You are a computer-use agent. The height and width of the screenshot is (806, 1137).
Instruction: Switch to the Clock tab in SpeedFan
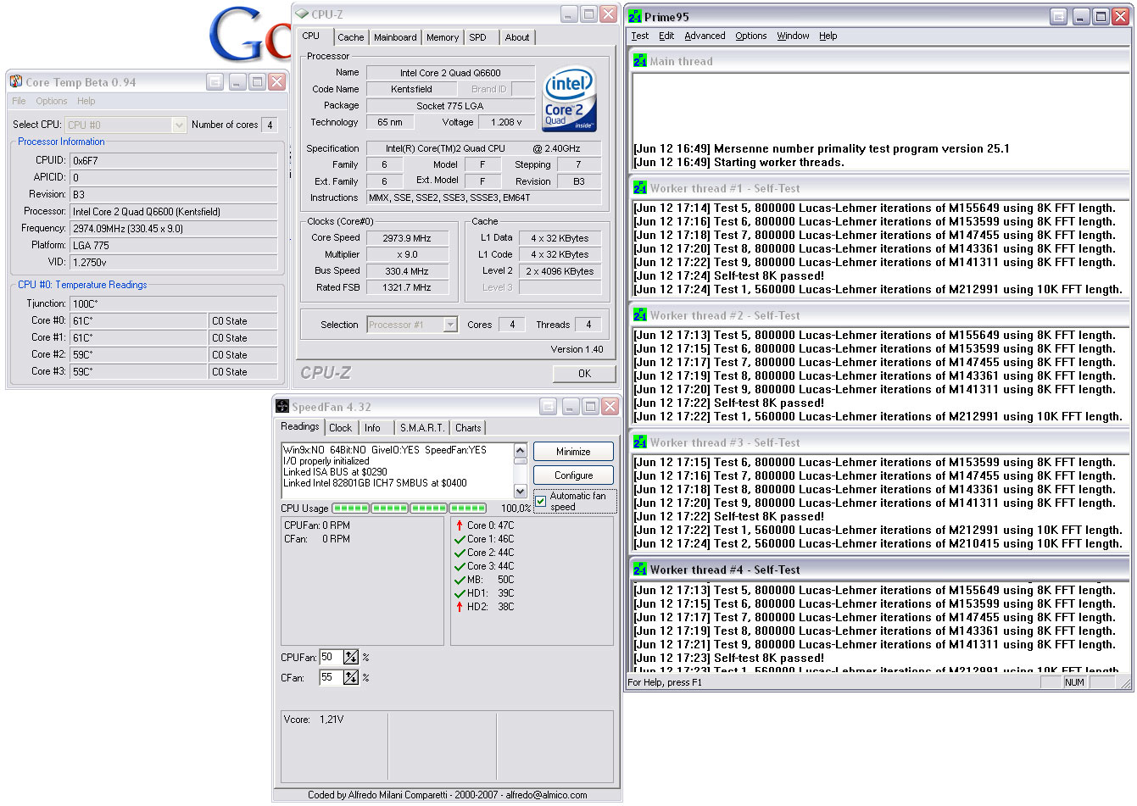pyautogui.click(x=340, y=428)
